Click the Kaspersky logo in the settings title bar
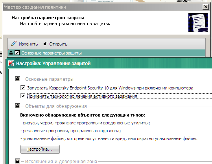The width and height of the screenshot is (212, 164). point(11,63)
